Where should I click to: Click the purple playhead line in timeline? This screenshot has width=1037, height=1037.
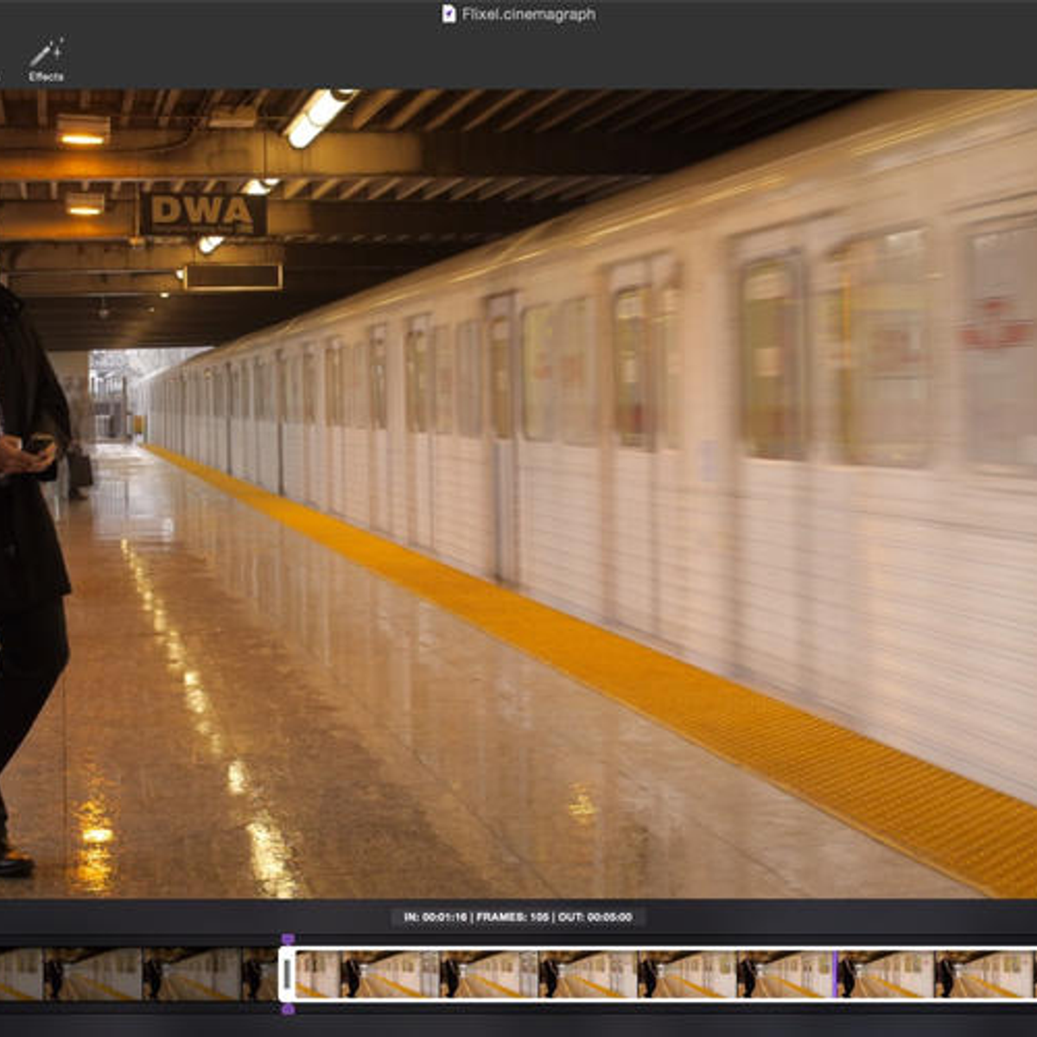point(835,973)
